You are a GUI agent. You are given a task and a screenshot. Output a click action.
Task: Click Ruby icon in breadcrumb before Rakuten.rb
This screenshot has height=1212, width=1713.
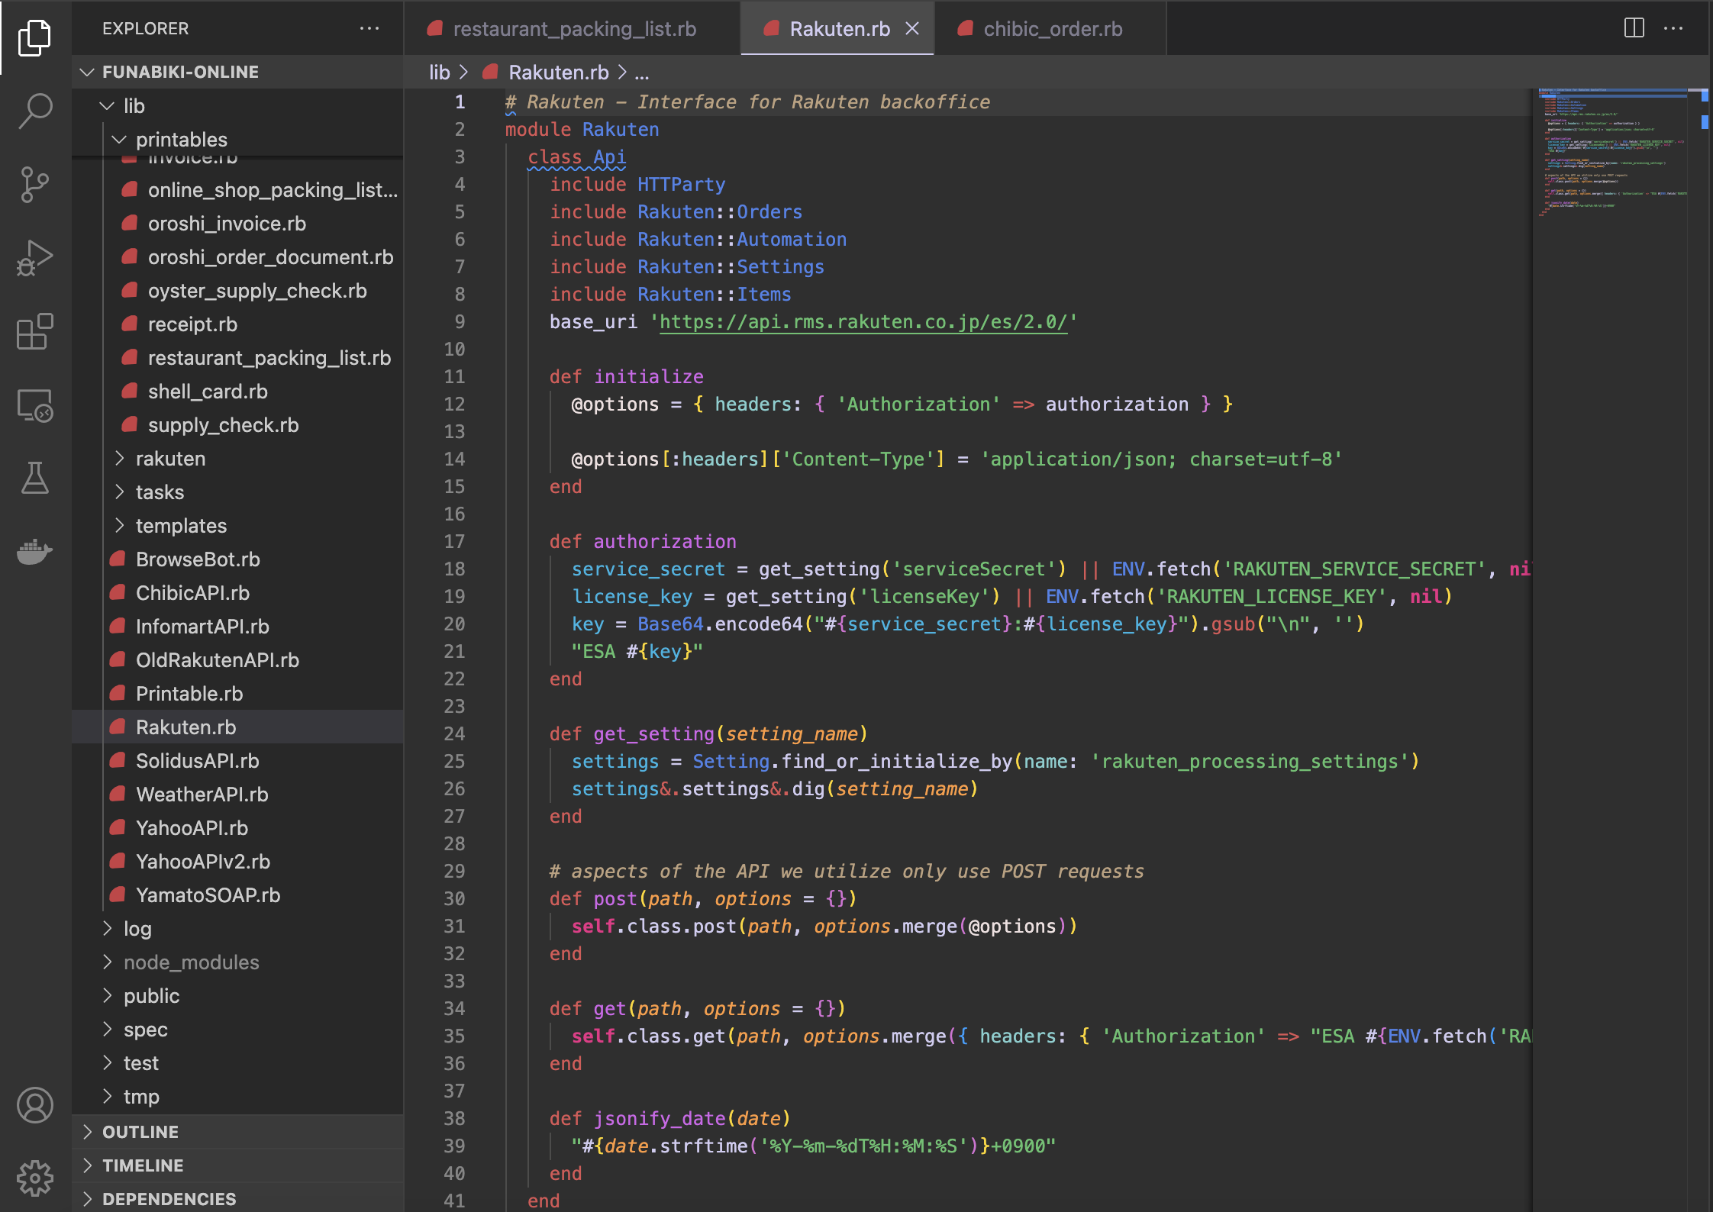click(491, 73)
